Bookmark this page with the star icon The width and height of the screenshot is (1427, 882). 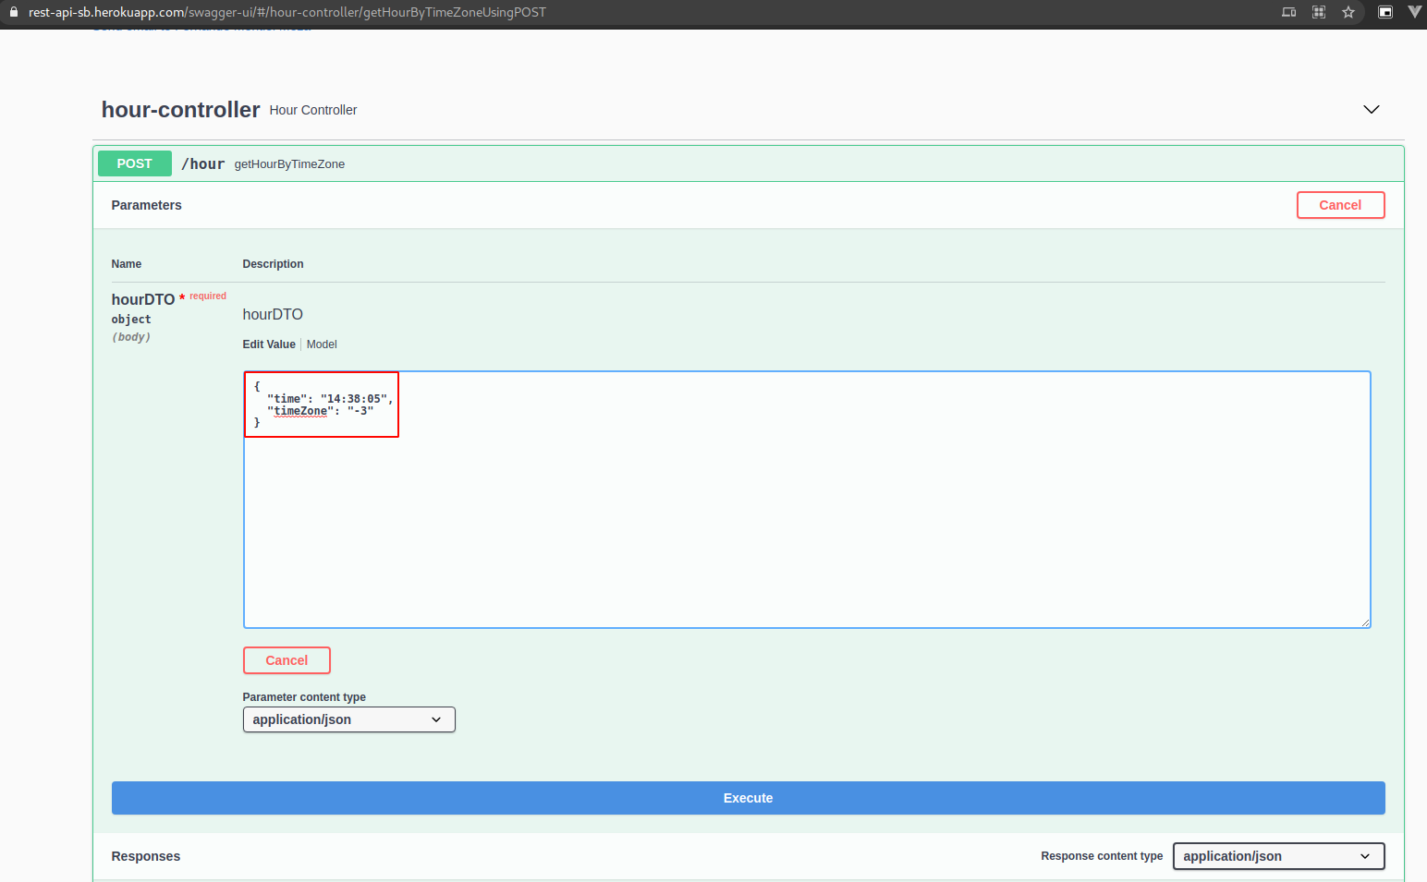tap(1348, 12)
